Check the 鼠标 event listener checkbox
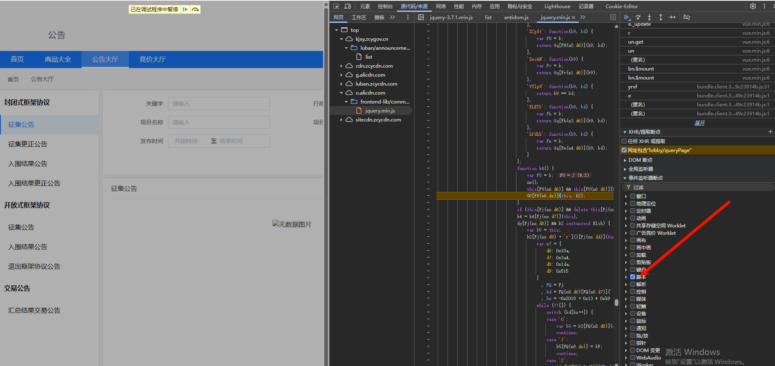Screen dimensions: 775x366 [633, 321]
